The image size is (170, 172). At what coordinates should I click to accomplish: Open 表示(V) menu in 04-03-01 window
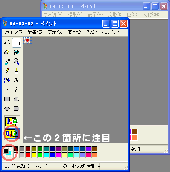click(x=95, y=15)
